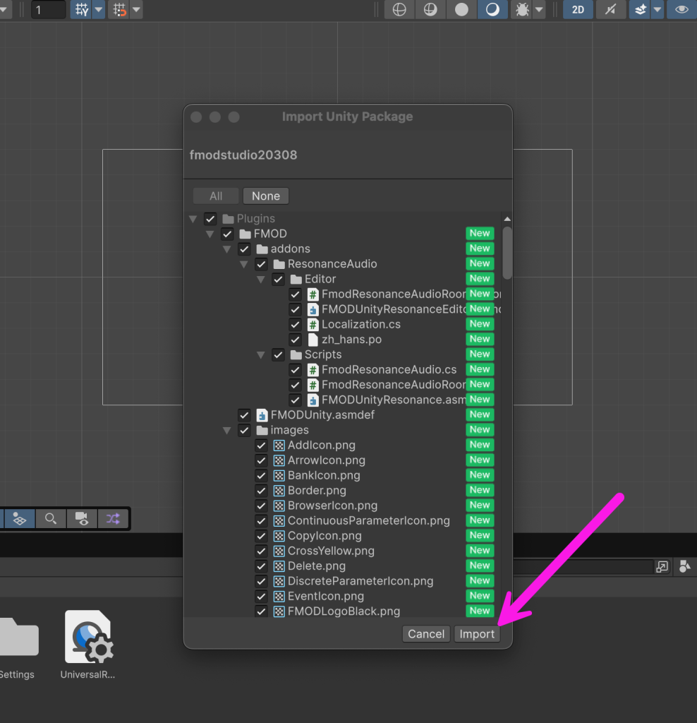The image size is (697, 723).
Task: Toggle the FMODUnity.asmdef checkbox
Action: [244, 415]
